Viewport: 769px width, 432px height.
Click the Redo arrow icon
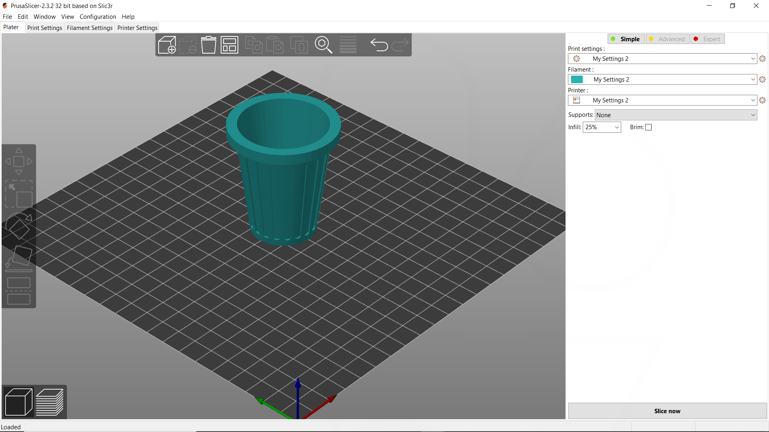pyautogui.click(x=400, y=45)
